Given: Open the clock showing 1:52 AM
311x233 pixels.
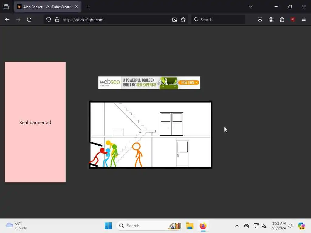Looking at the screenshot, I should 278,226.
